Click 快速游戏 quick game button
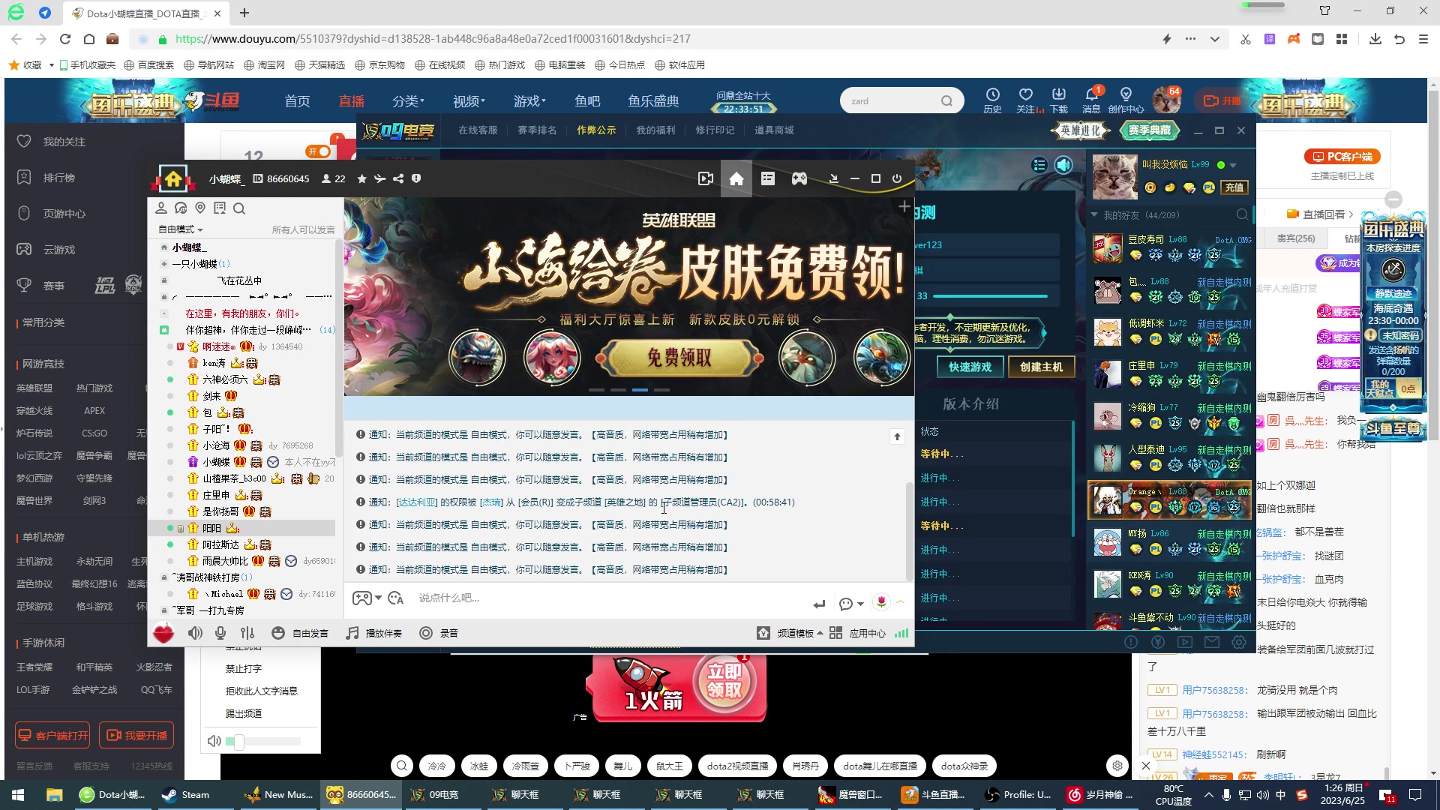1440x810 pixels. 970,367
